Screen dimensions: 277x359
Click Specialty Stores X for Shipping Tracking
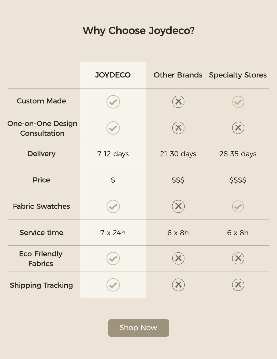(x=238, y=285)
